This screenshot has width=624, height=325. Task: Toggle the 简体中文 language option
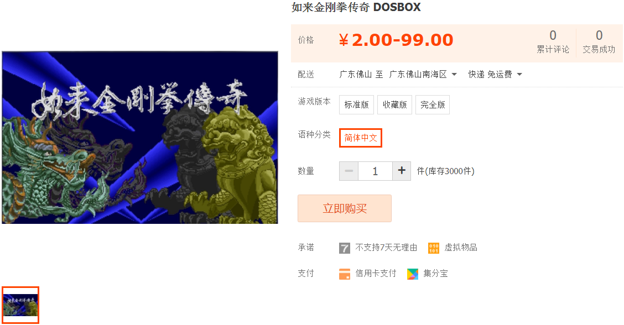coord(361,138)
